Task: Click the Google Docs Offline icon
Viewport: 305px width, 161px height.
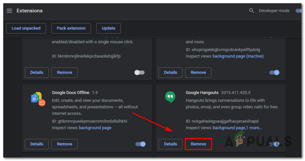Action: click(x=38, y=99)
